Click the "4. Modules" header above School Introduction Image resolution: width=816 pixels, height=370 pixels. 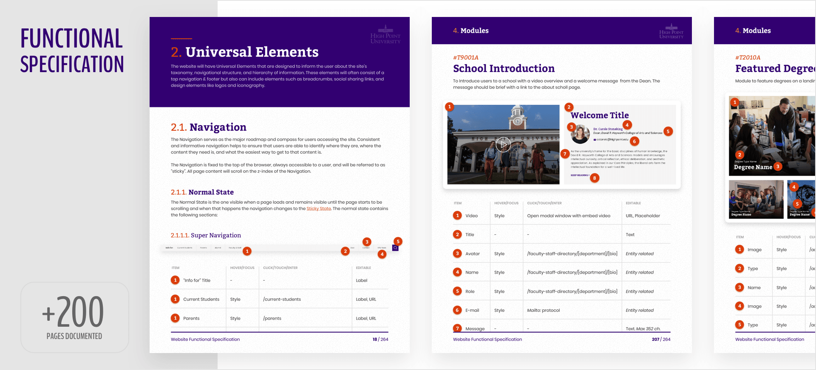pyautogui.click(x=471, y=31)
